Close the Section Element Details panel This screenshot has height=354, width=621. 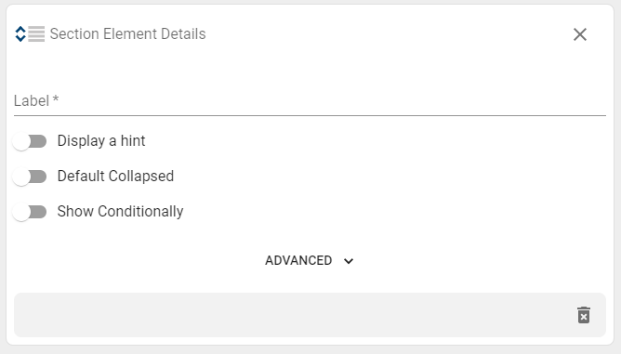coord(580,34)
